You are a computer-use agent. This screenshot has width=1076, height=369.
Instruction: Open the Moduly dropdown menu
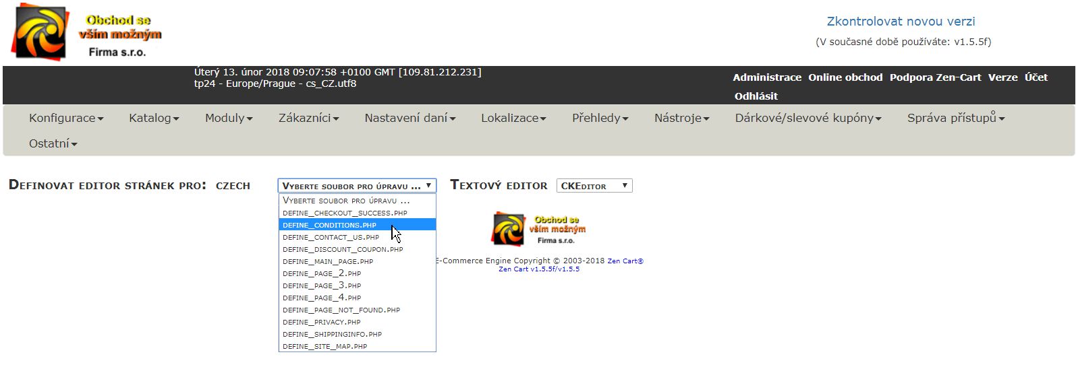pyautogui.click(x=229, y=119)
